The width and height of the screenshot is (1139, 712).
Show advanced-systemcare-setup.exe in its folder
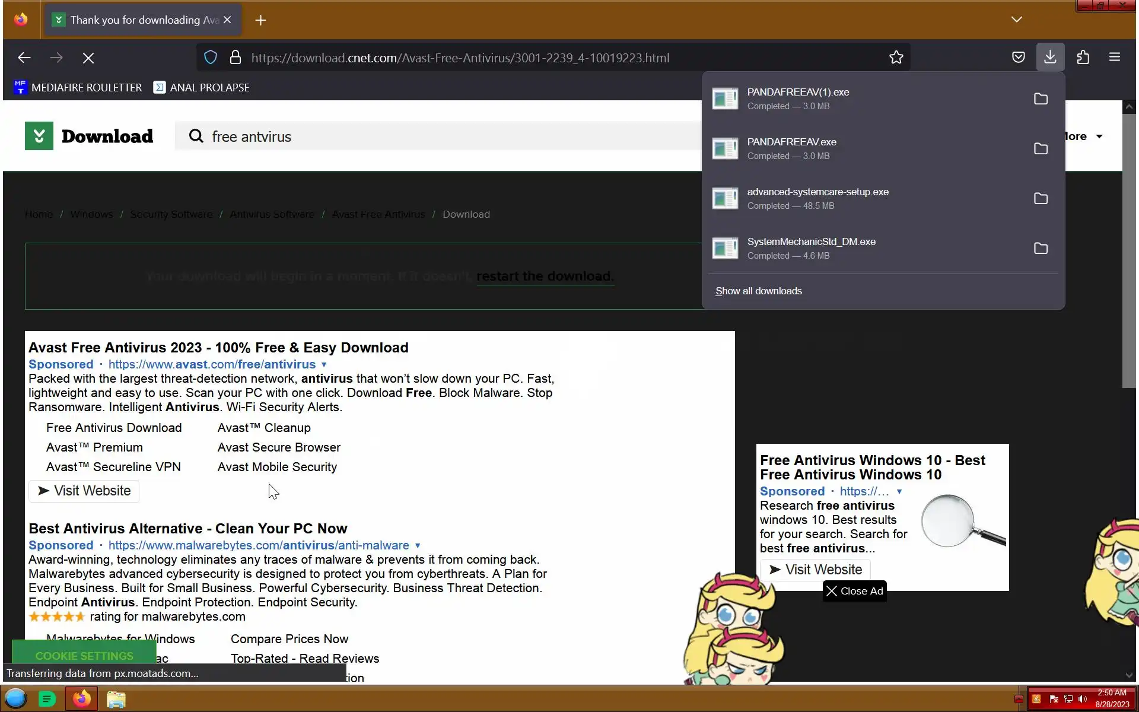pyautogui.click(x=1041, y=199)
